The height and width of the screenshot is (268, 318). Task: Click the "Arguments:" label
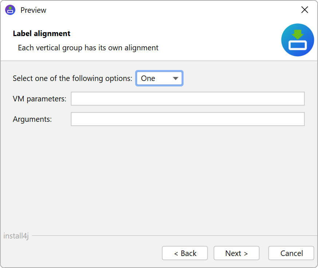point(32,119)
